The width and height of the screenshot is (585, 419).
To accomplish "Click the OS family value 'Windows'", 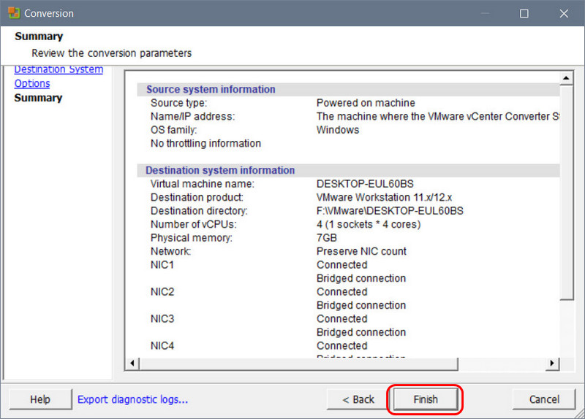I will [338, 130].
